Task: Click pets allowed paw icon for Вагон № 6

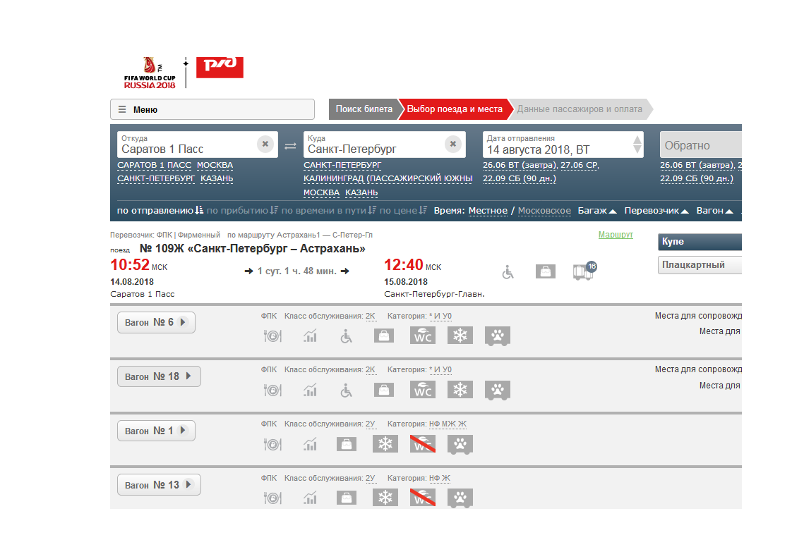Action: (498, 336)
